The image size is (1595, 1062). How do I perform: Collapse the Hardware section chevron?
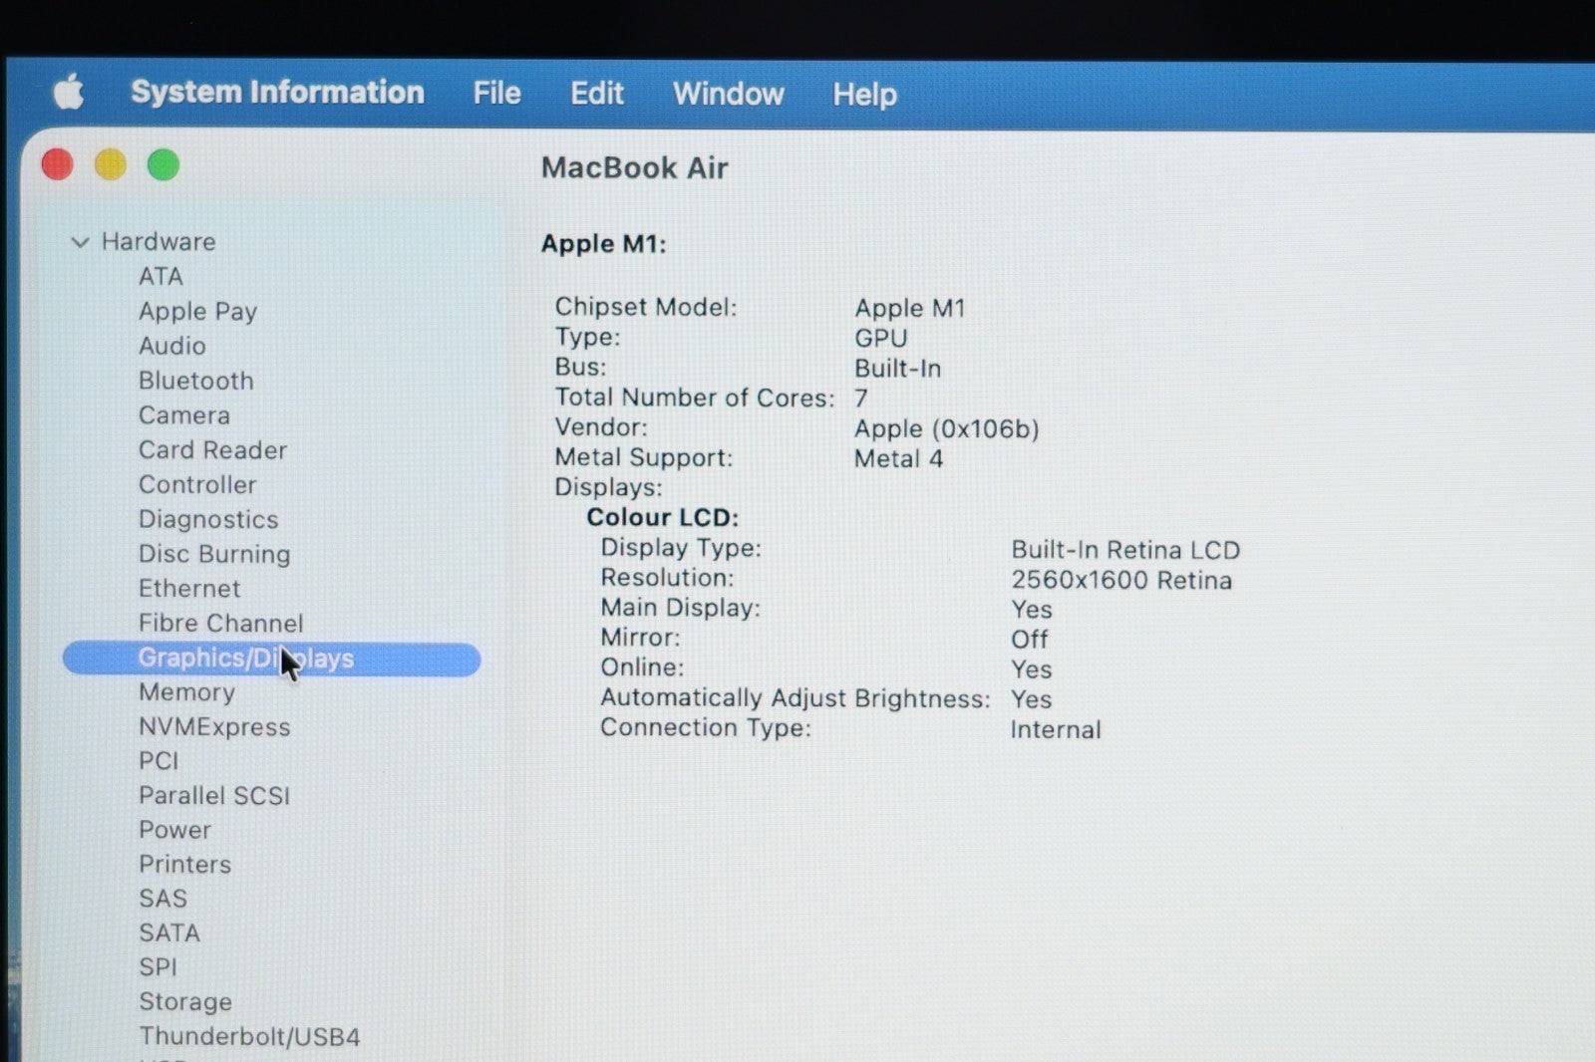click(81, 242)
